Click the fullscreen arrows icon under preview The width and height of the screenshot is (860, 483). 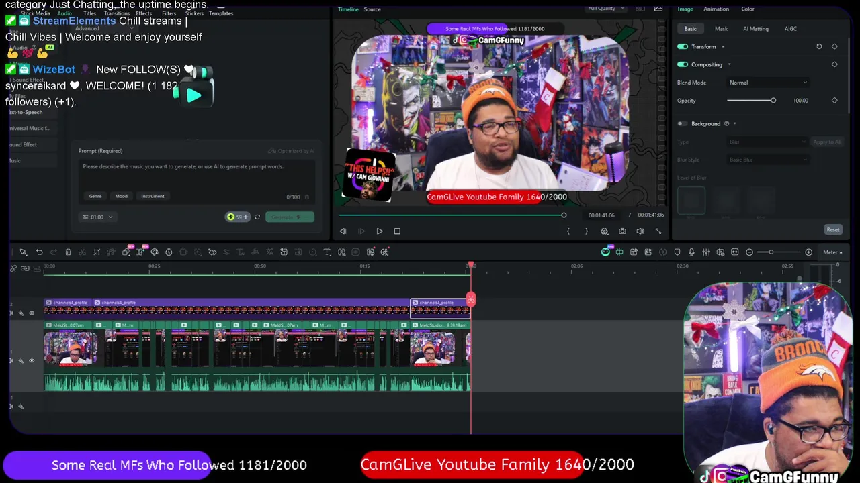[x=658, y=231]
